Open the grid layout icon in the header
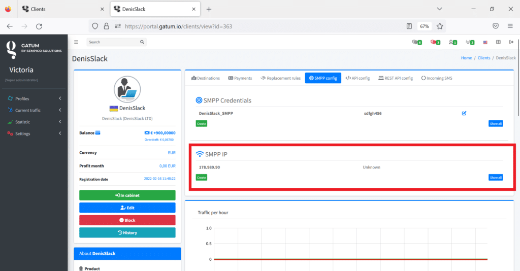The height and width of the screenshot is (271, 520). [498, 42]
